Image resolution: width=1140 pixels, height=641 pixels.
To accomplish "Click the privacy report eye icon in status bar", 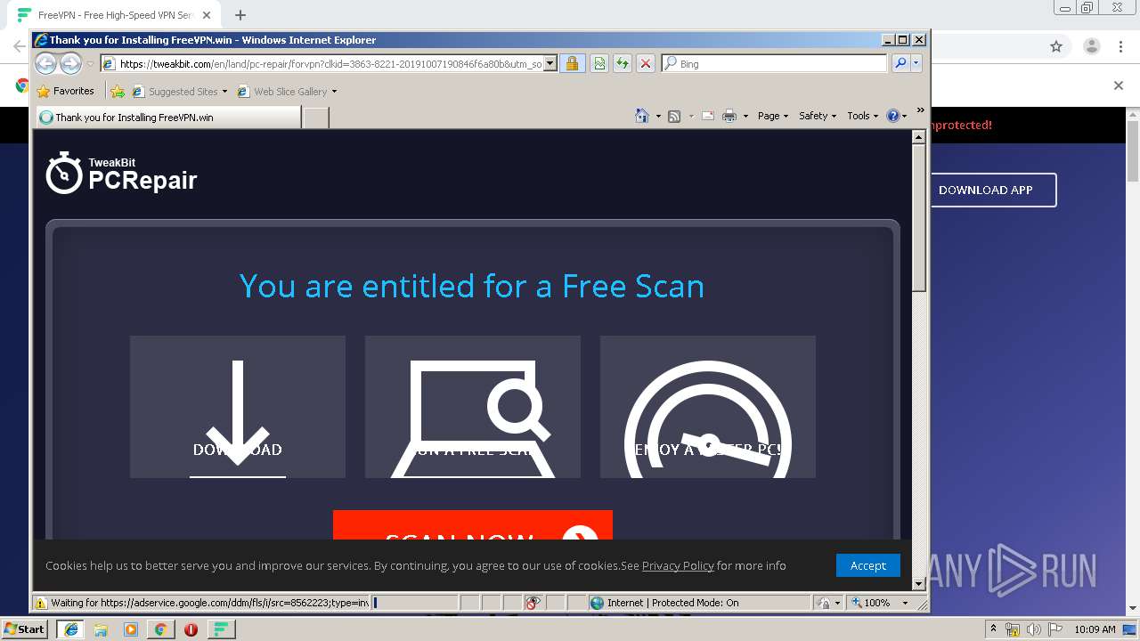I will [533, 603].
